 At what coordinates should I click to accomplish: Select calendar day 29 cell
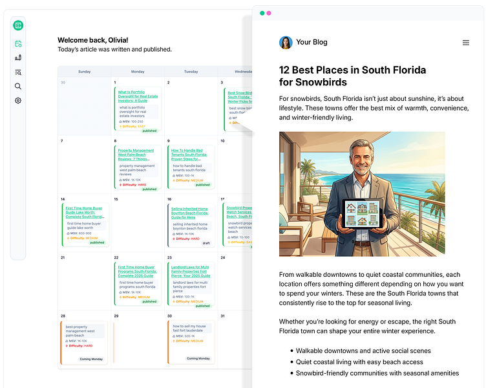pos(138,339)
